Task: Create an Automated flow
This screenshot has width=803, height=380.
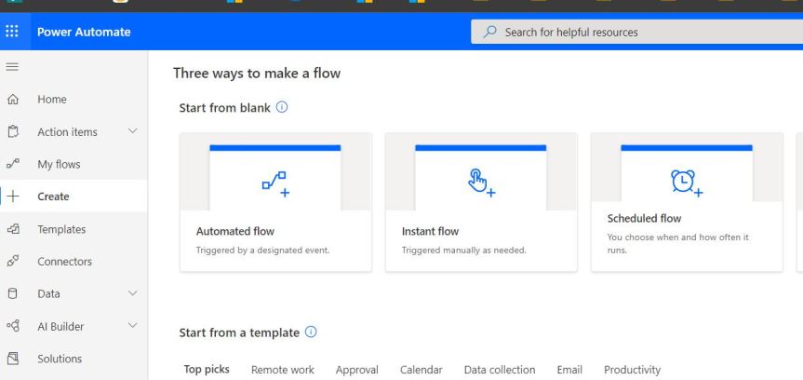Action: (x=275, y=202)
